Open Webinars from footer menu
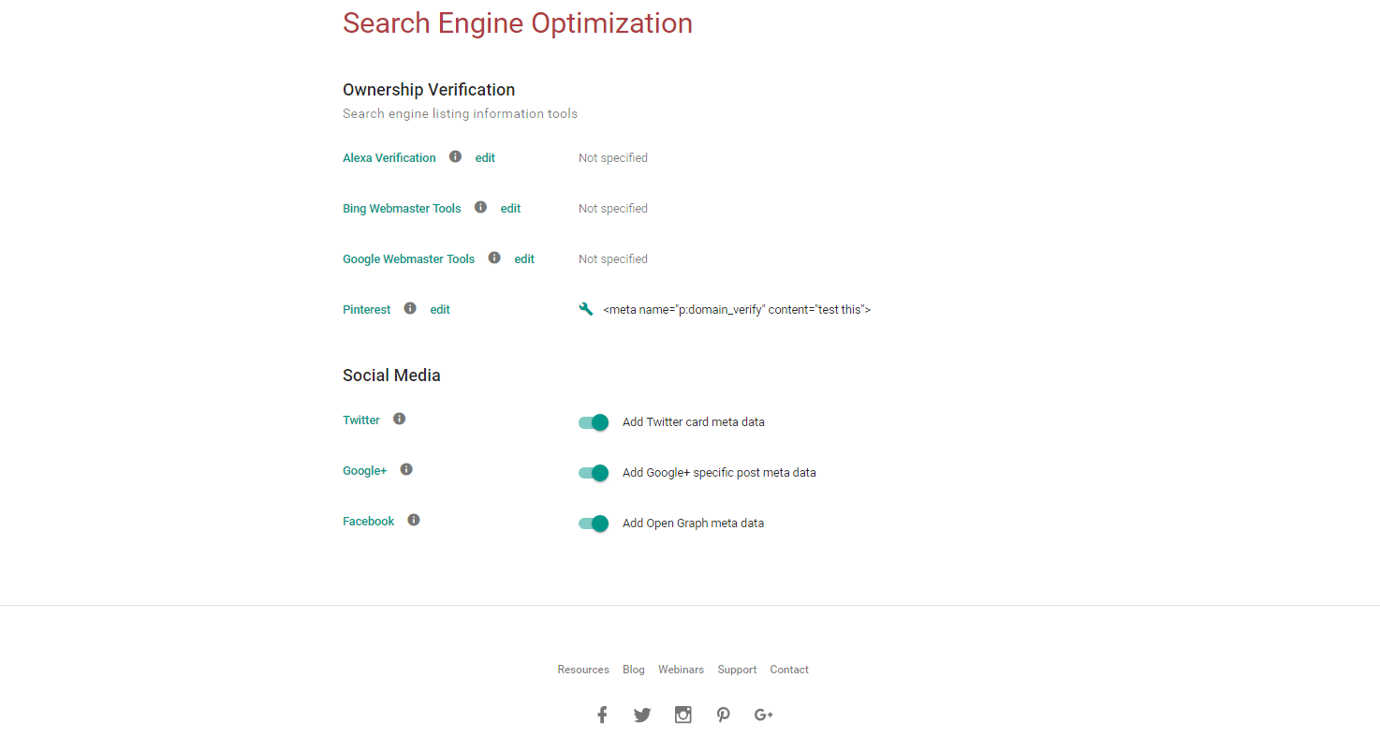This screenshot has height=737, width=1380. pos(681,670)
